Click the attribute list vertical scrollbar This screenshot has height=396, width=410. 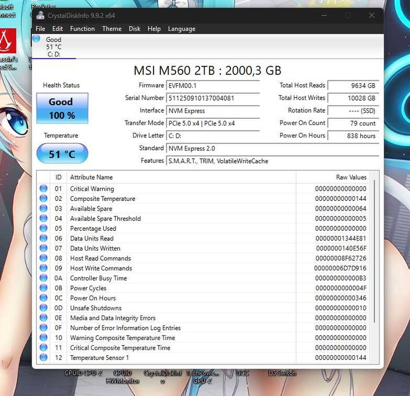[374, 251]
